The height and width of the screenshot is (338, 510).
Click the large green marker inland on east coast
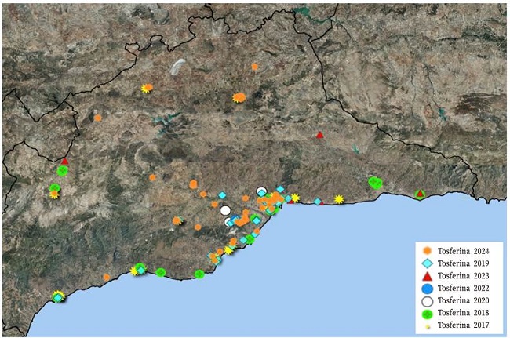pyautogui.click(x=375, y=183)
